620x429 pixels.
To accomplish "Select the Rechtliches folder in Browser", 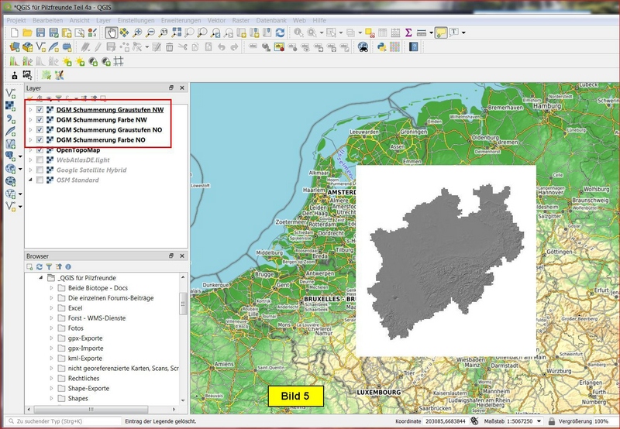I will coord(84,379).
